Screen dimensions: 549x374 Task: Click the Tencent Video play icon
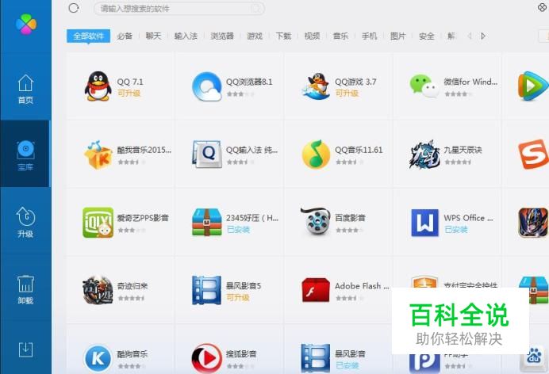pos(533,86)
